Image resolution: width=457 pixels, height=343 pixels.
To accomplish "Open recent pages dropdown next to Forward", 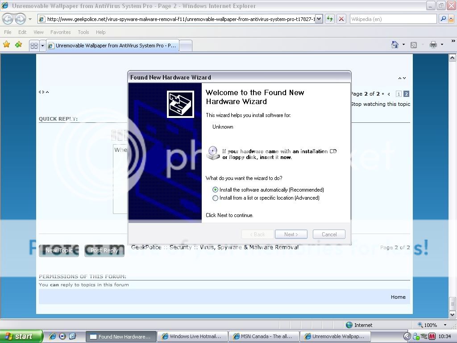I will point(30,19).
